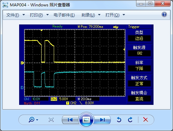Open the 刻录(U) menu

click(88, 15)
